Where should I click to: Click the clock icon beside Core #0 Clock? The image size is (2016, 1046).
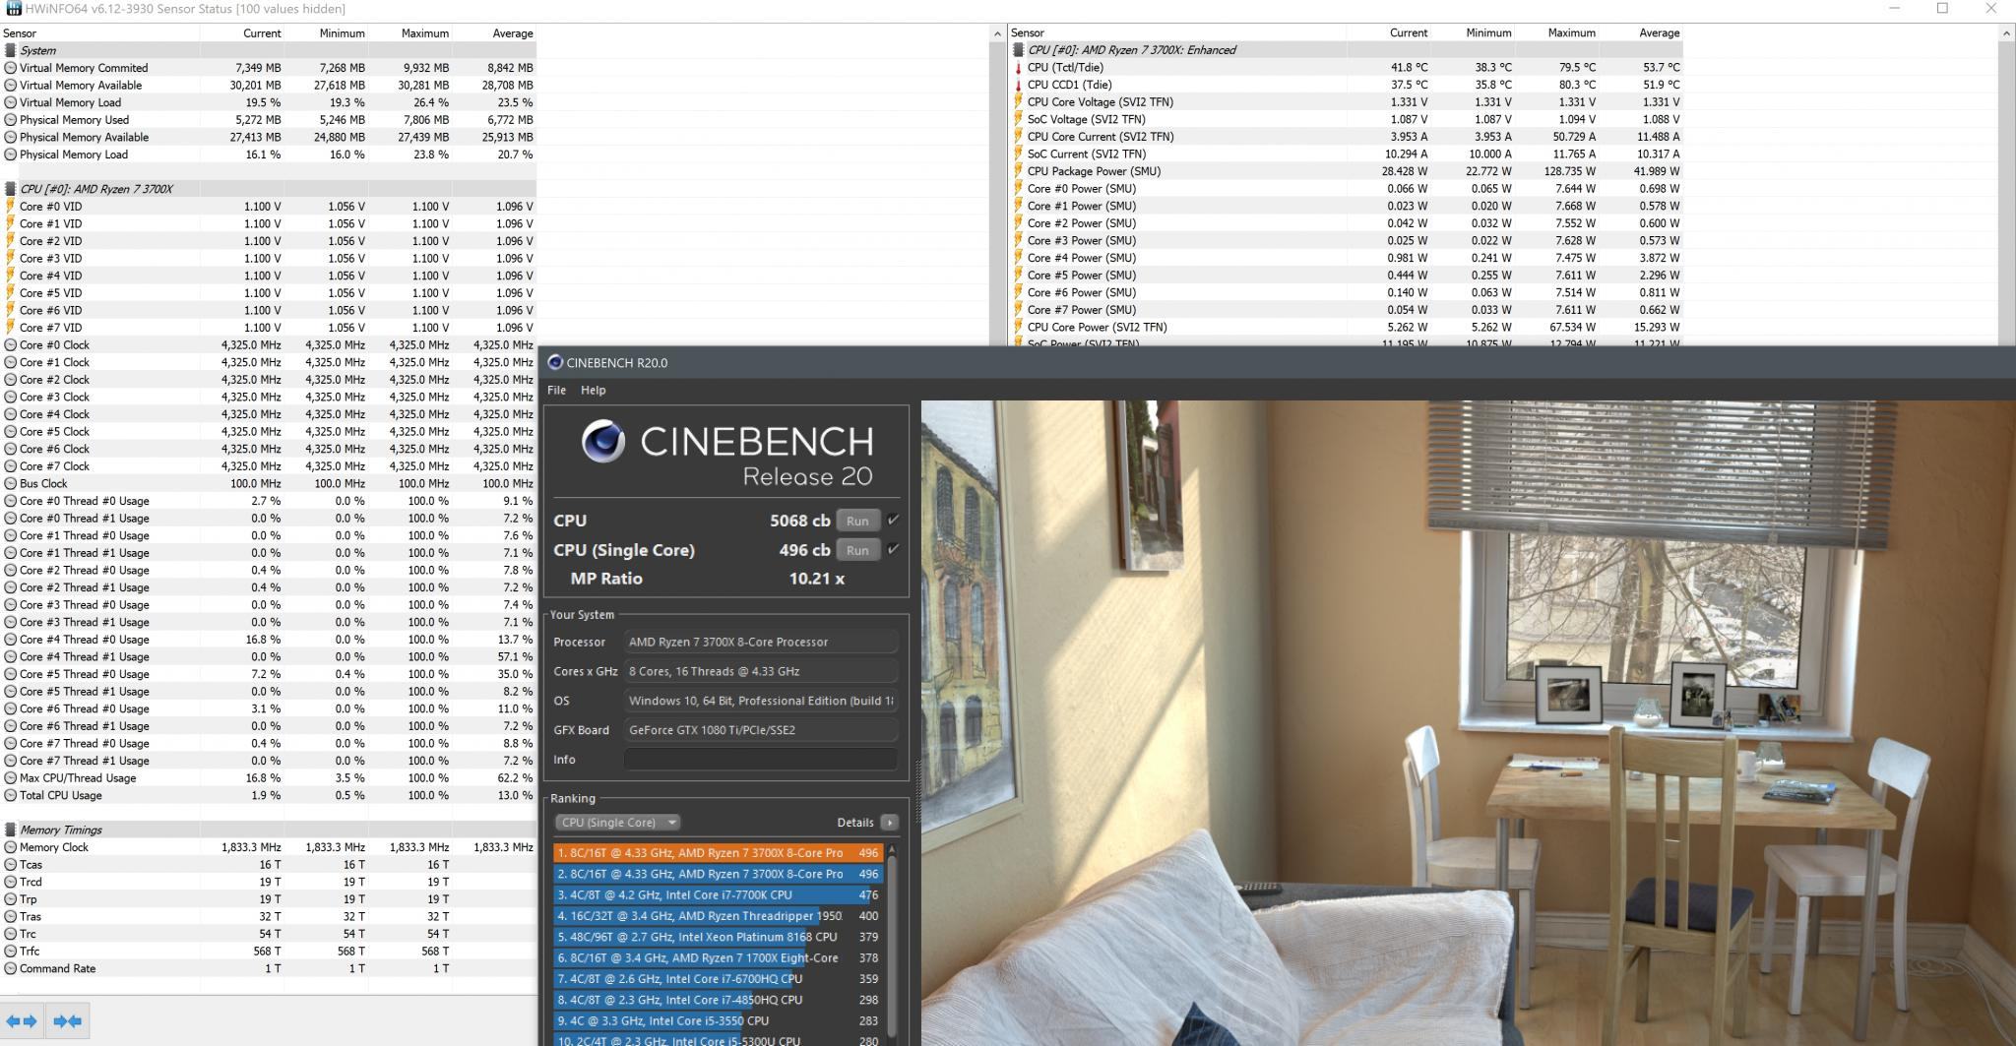tap(10, 345)
